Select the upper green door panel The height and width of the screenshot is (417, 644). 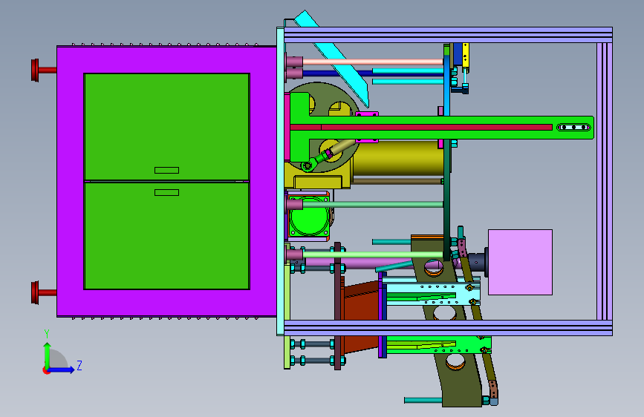pos(166,126)
